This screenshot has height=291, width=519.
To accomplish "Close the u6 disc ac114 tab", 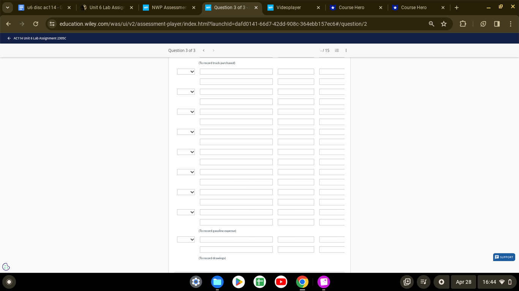I will [x=69, y=8].
